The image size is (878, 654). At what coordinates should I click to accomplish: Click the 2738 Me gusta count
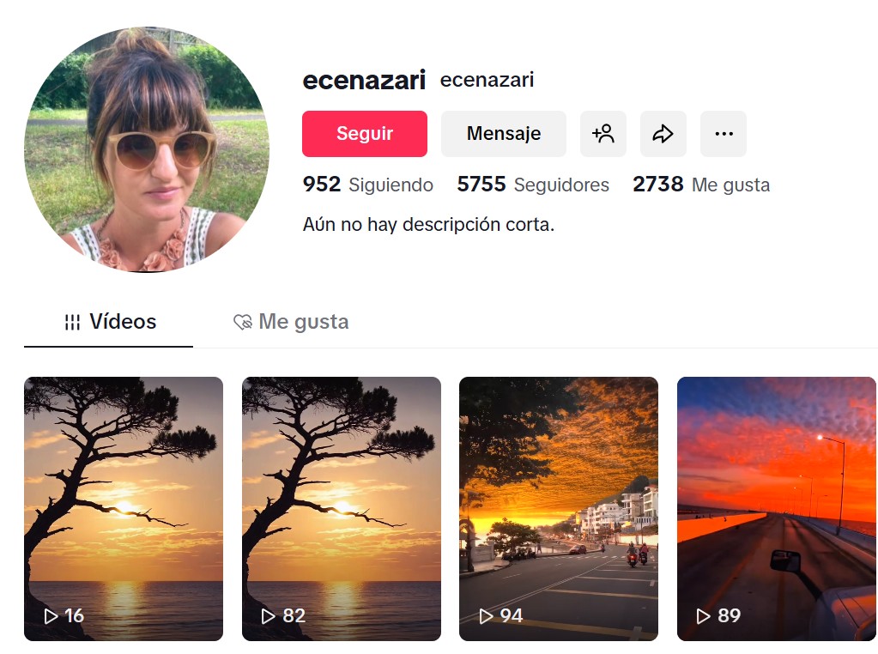coord(700,185)
